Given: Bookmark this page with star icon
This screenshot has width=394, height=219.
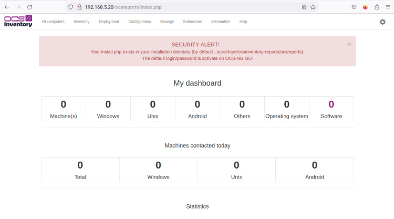Looking at the screenshot, I should point(313,7).
